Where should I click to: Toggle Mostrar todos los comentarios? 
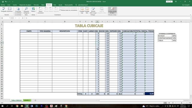(x=68, y=10)
